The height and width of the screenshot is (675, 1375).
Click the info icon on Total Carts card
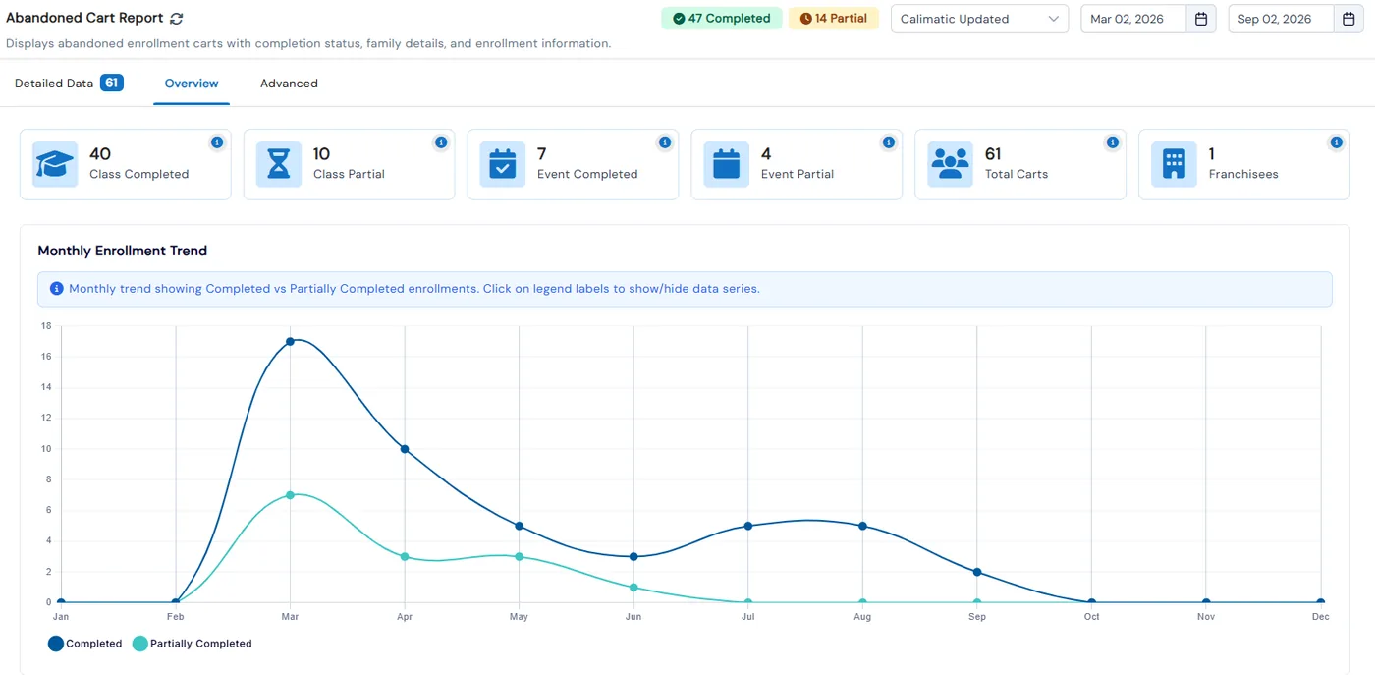click(1113, 142)
